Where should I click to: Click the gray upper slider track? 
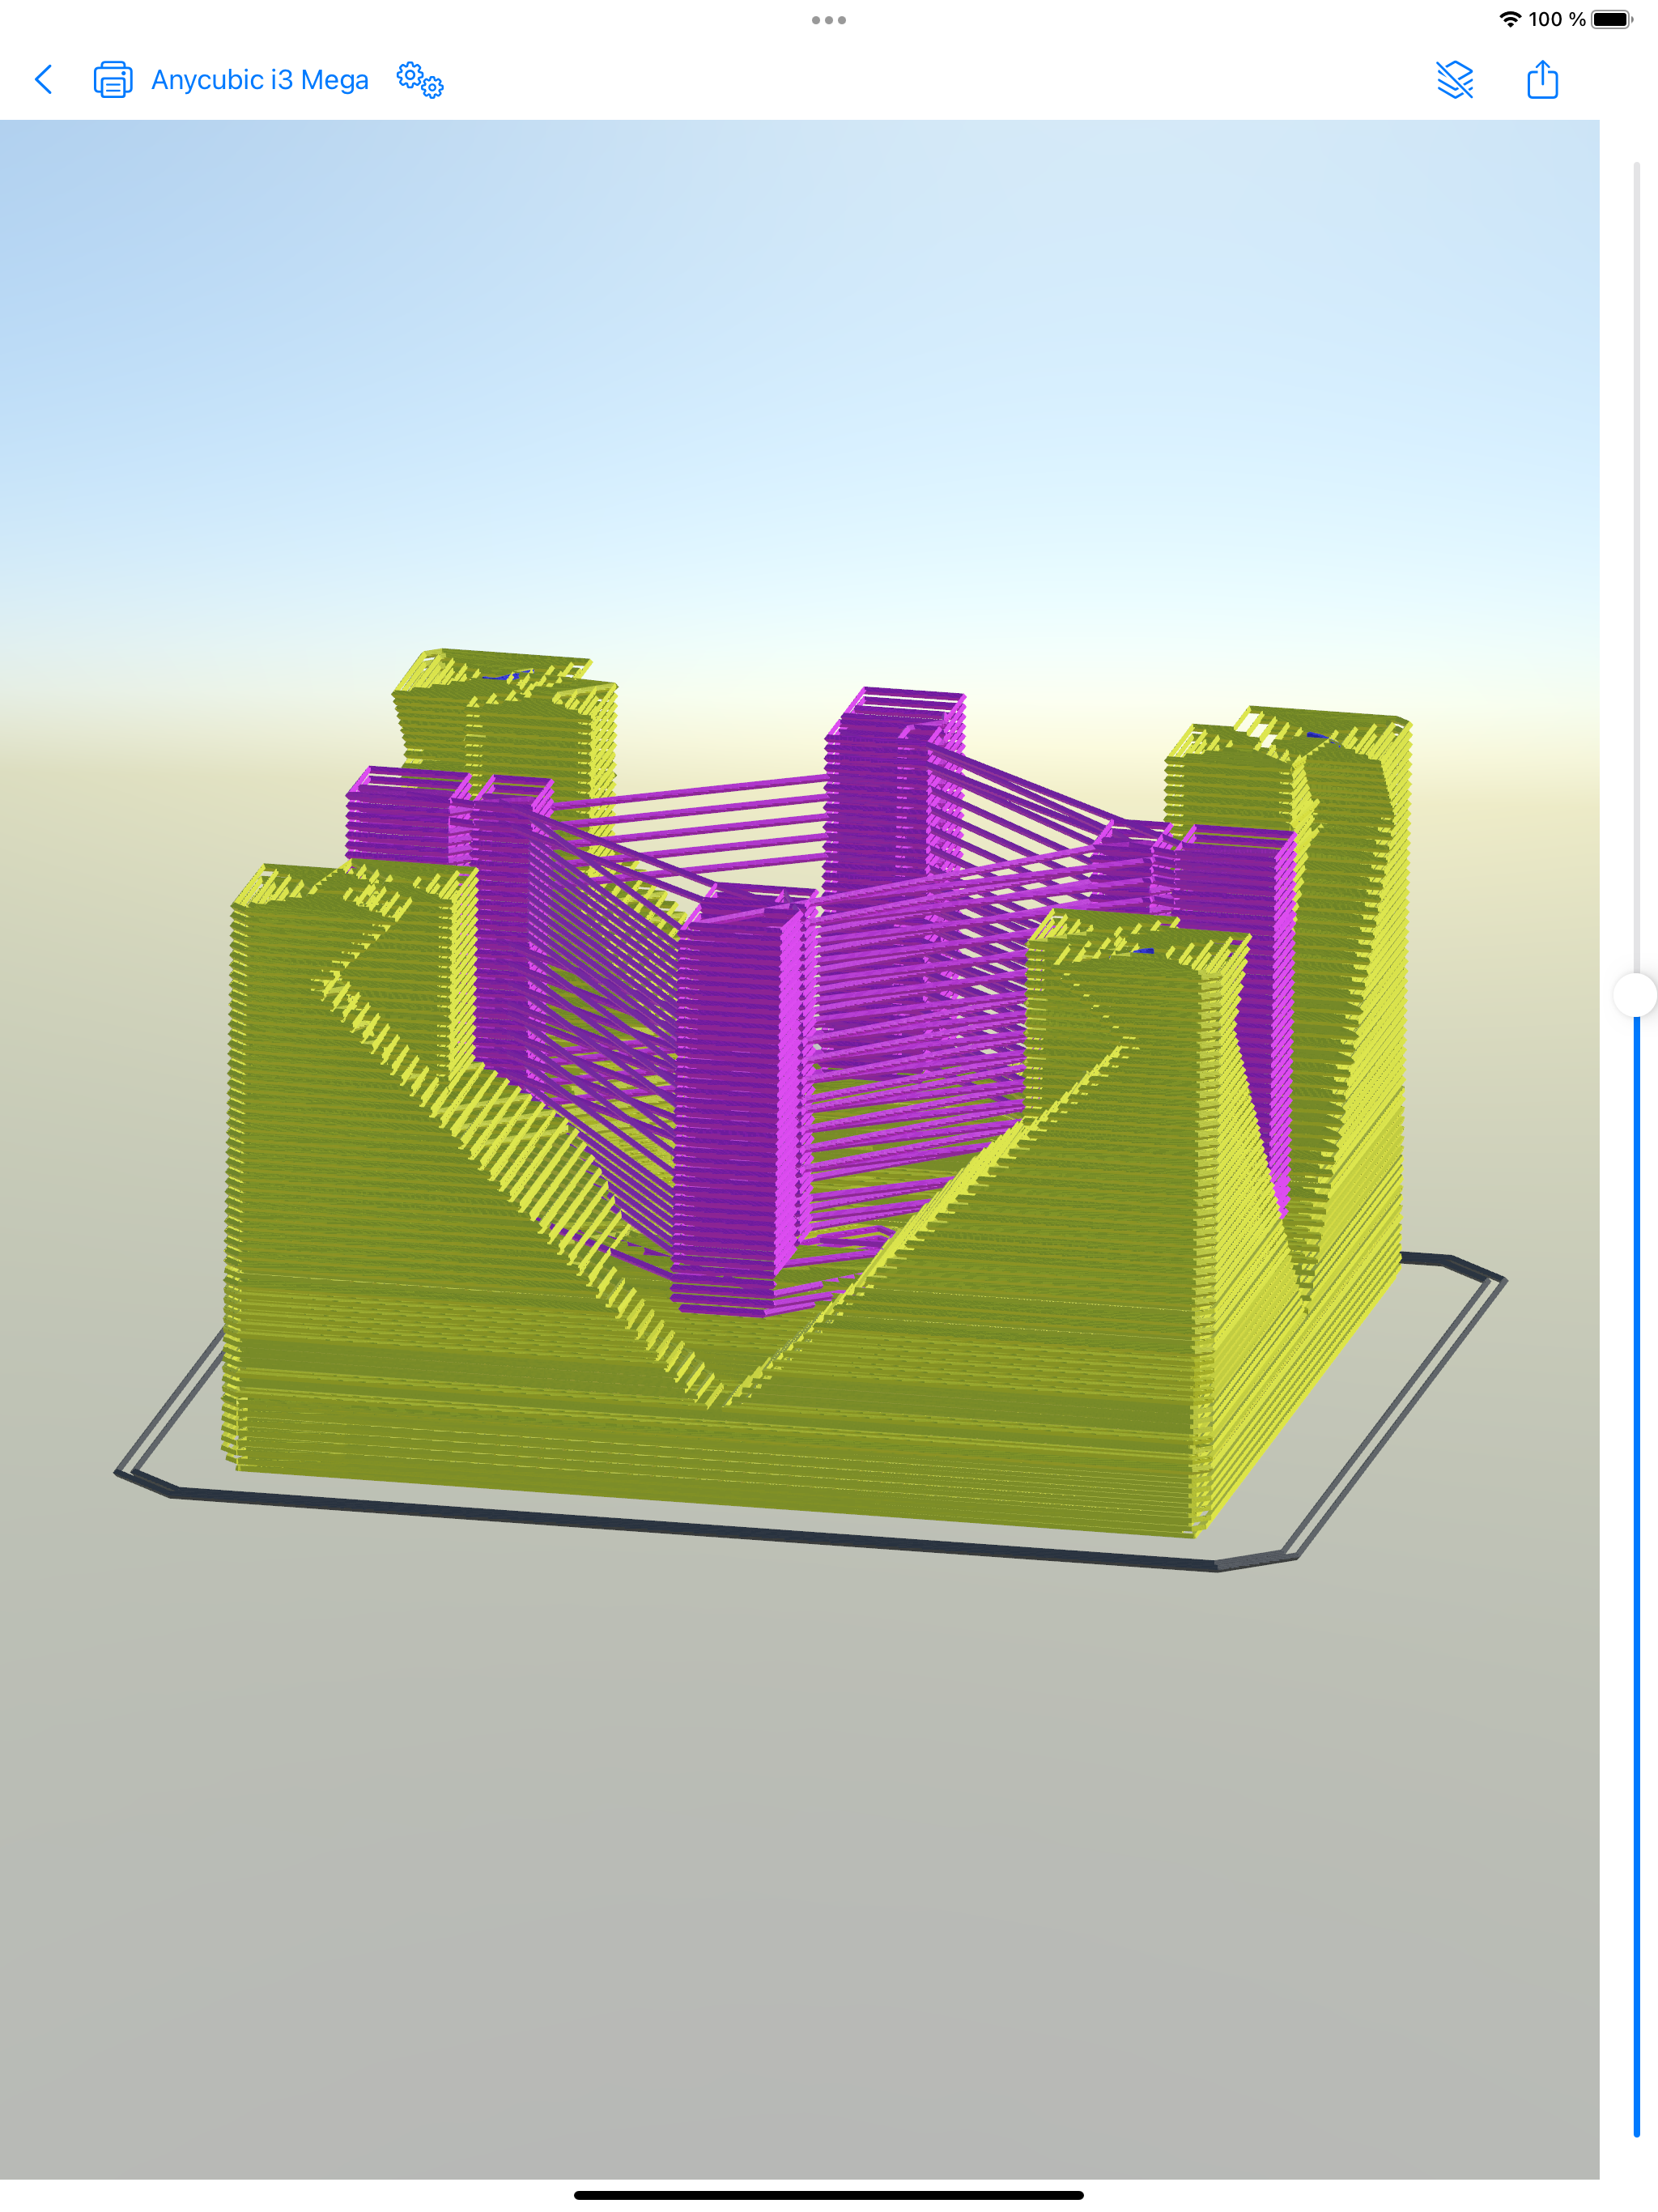click(x=1636, y=560)
